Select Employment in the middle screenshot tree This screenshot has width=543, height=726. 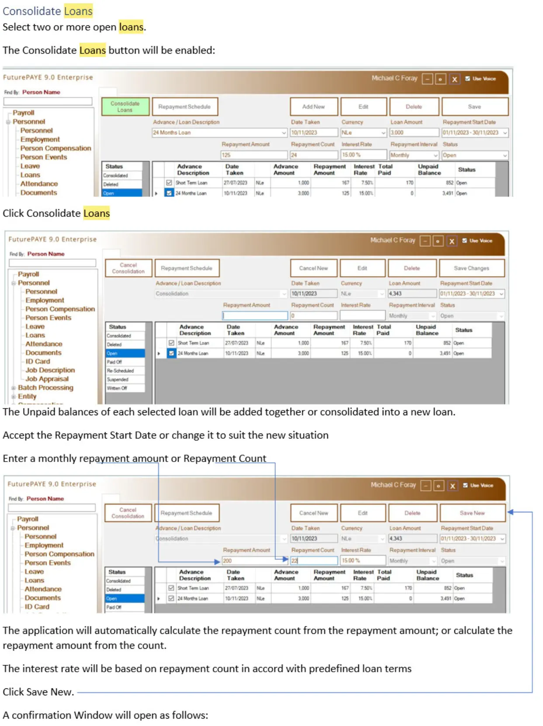coord(45,300)
